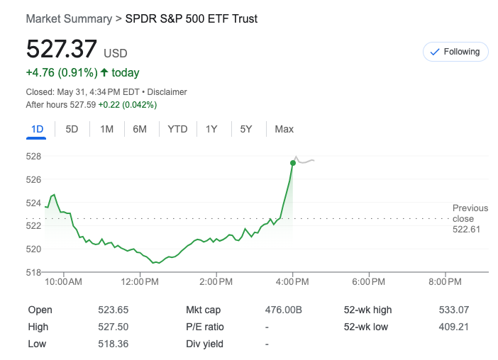
Task: Open the 1Y chart view
Action: coord(211,129)
